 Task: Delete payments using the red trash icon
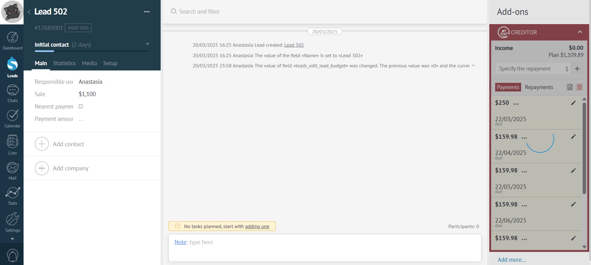coord(579,87)
